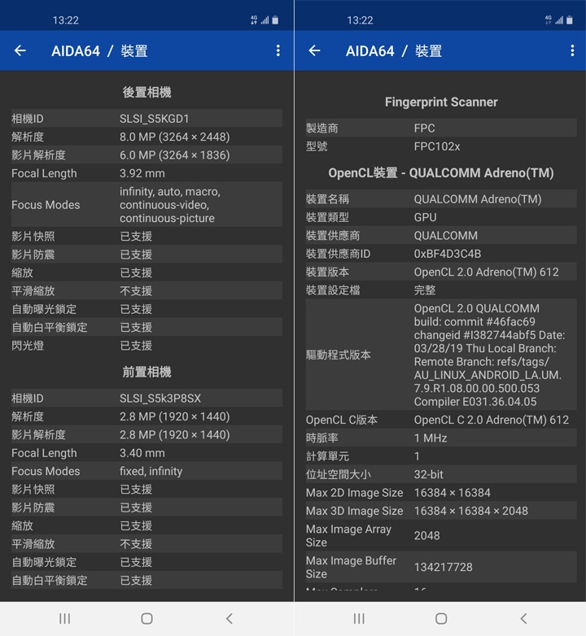This screenshot has height=636, width=586.
Task: Tap 13:22 clock in left status bar
Action: point(65,20)
